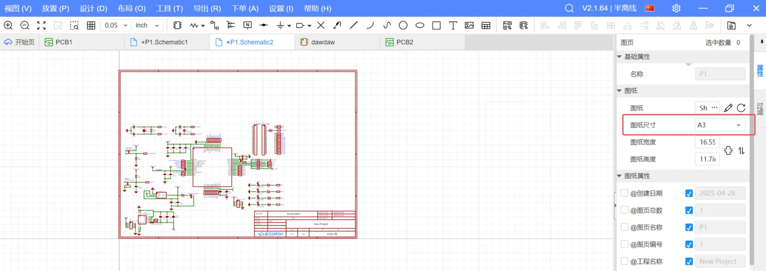Open the 图纸尺寸 A3 dropdown

[720, 125]
